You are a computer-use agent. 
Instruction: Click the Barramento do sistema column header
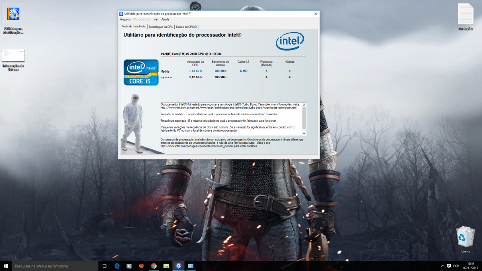point(220,63)
